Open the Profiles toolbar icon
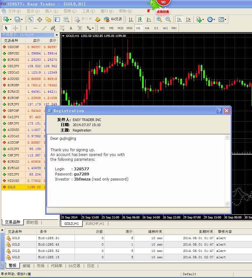The image size is (252, 278). [x=17, y=19]
